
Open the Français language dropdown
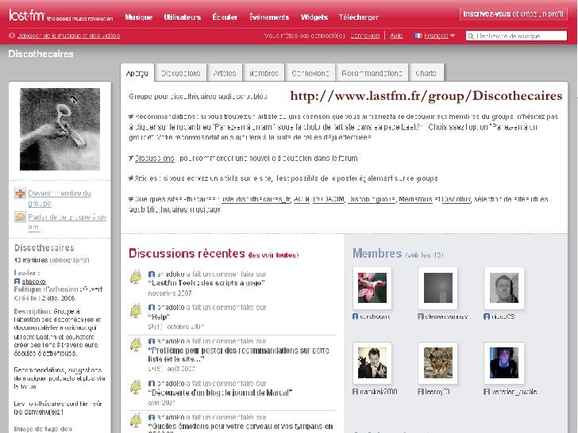[x=439, y=36]
